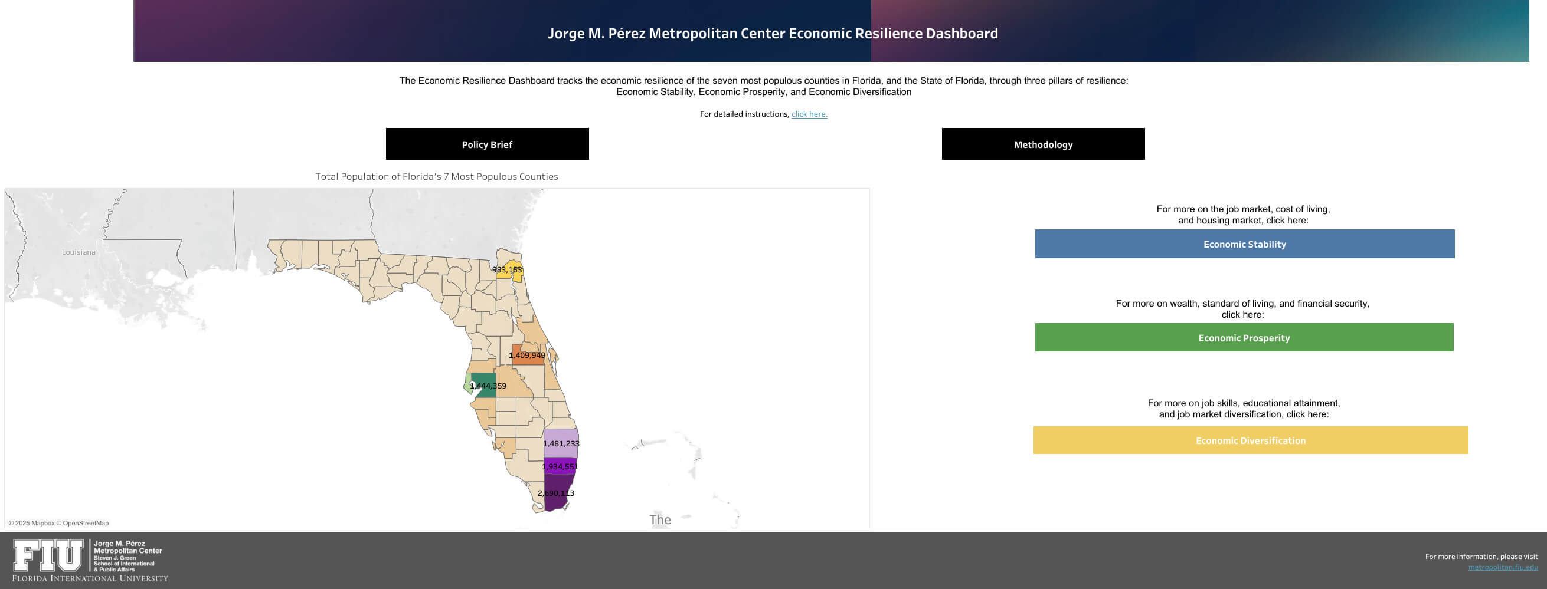Go to Economic Diversification page

[x=1250, y=440]
